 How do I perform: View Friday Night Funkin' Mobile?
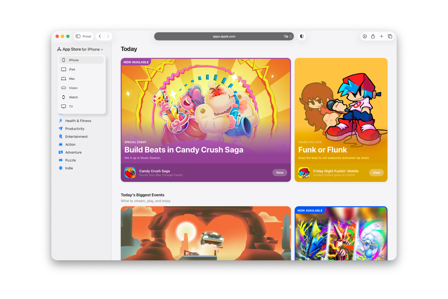(x=376, y=172)
